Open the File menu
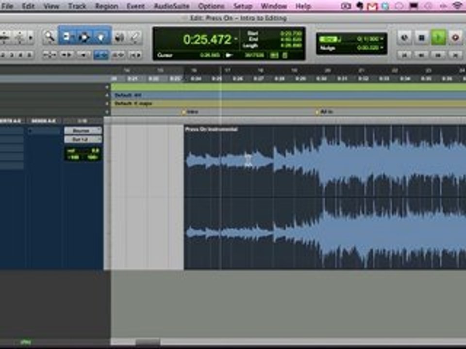 pyautogui.click(x=7, y=6)
